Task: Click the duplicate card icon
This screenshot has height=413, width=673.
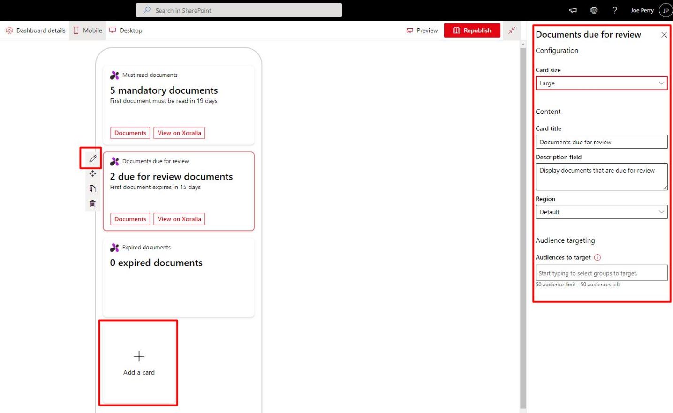Action: [x=93, y=188]
